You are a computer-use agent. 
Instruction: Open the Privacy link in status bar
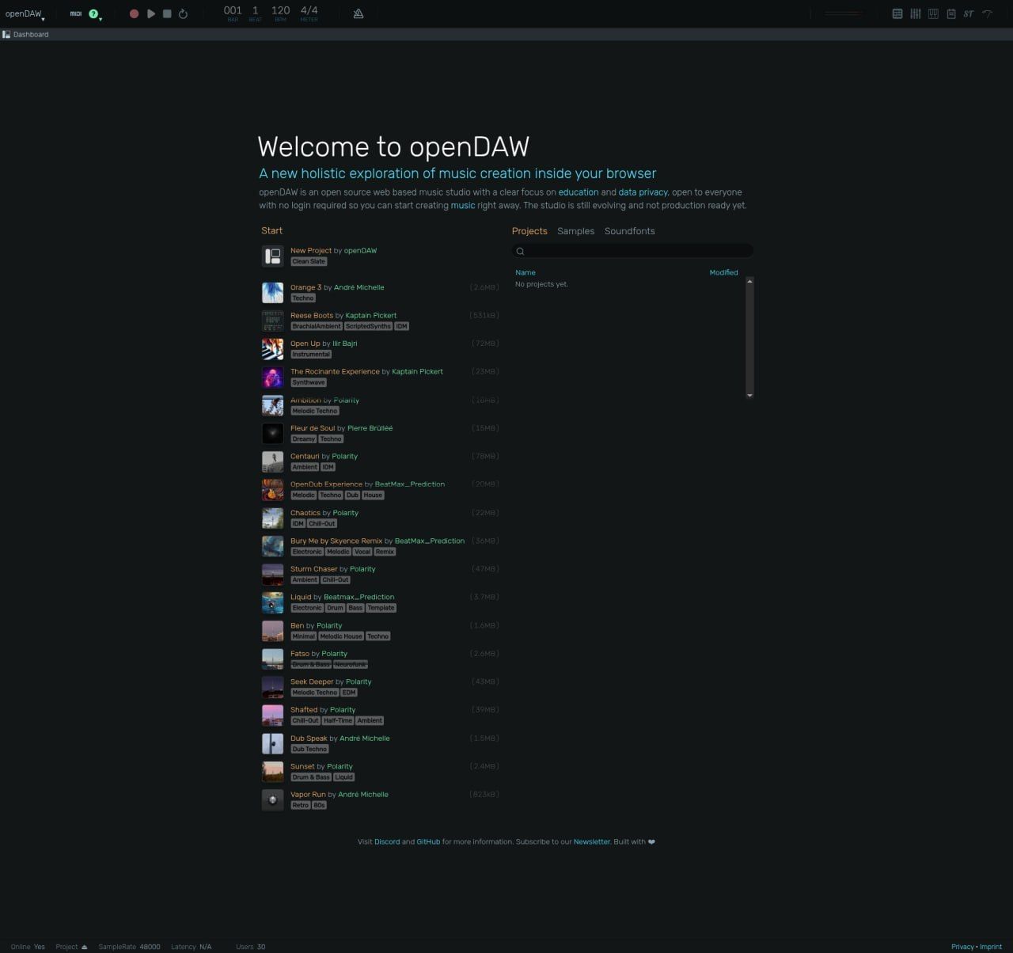click(x=962, y=947)
